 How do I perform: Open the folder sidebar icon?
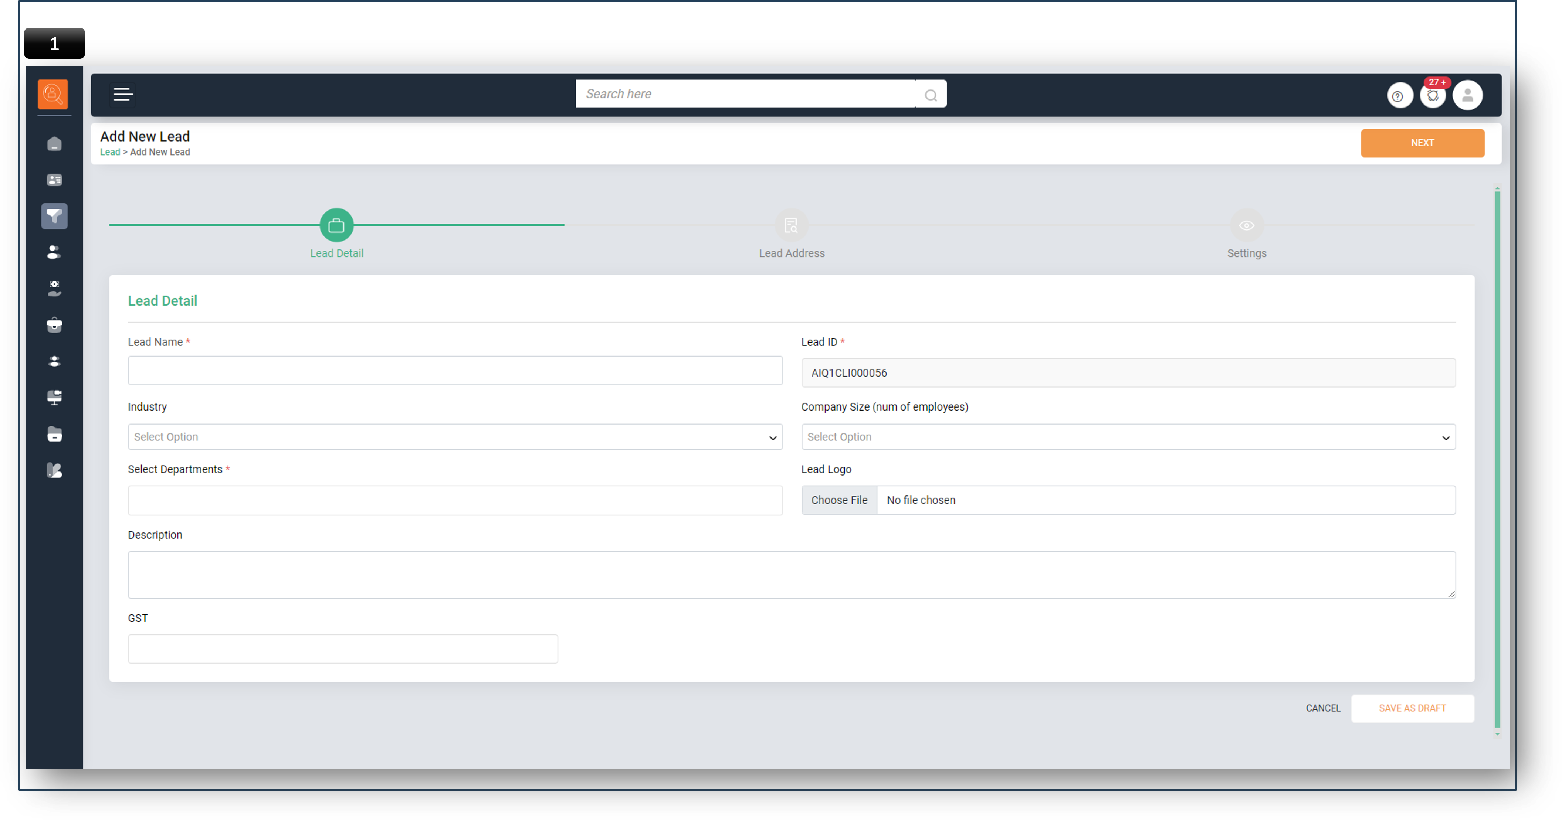(55, 435)
